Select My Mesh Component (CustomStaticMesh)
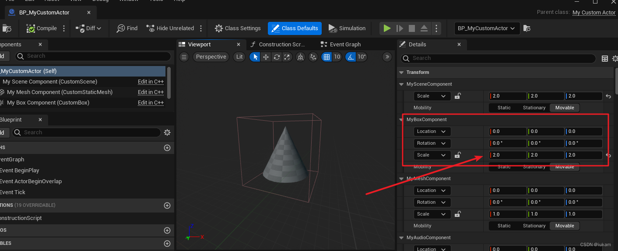This screenshot has width=618, height=251. coord(60,92)
